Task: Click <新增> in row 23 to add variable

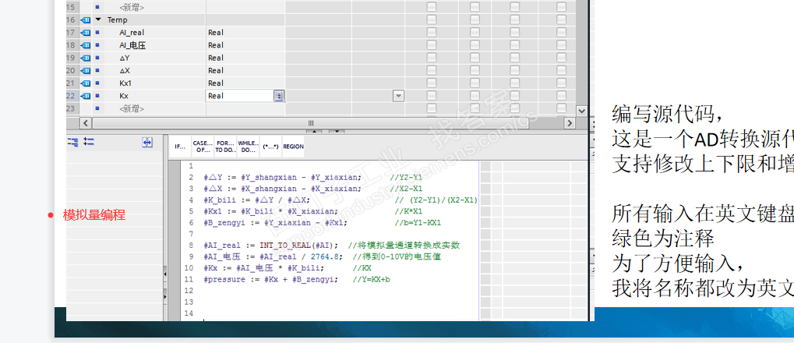Action: (x=132, y=108)
